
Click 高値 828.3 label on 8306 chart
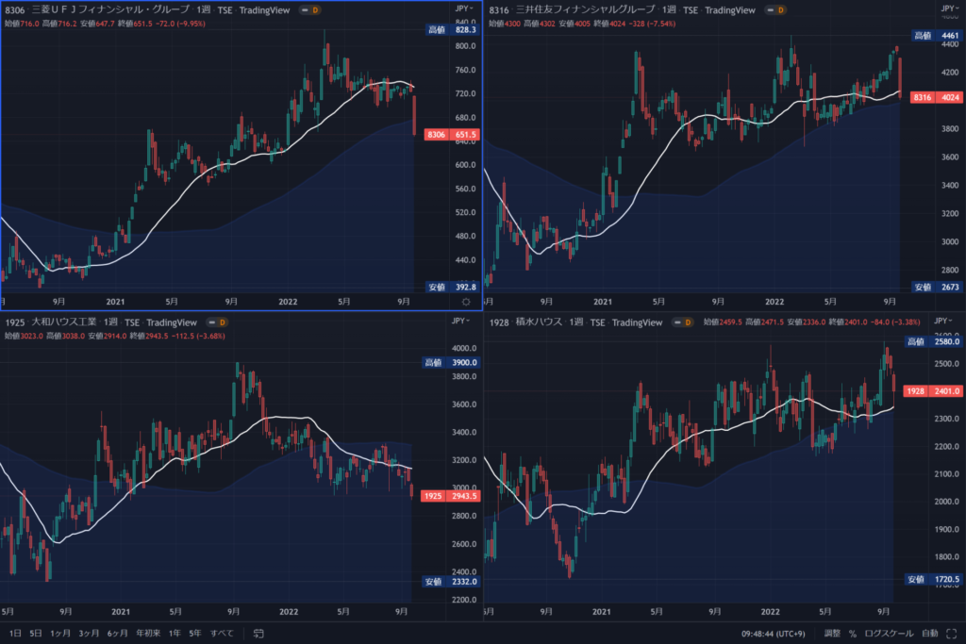[x=453, y=29]
